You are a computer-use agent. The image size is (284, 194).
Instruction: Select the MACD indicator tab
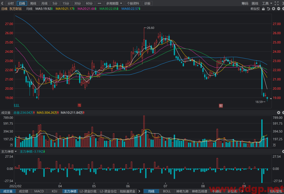point(39,191)
